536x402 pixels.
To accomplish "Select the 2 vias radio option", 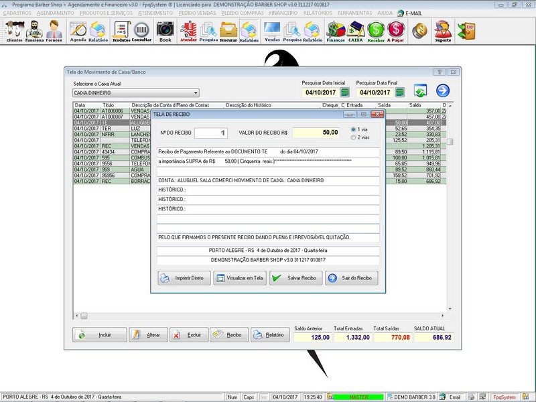I will point(354,137).
